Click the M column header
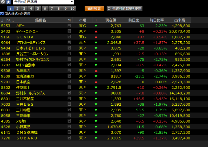Screen dimensions: 208x147 (x=69, y=20)
